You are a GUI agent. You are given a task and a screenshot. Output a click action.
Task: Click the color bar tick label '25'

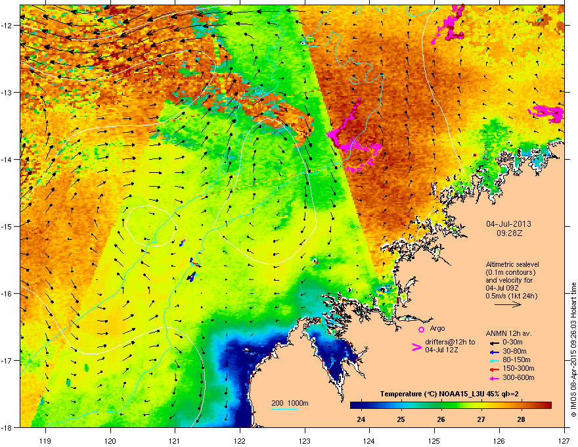tap(401, 419)
